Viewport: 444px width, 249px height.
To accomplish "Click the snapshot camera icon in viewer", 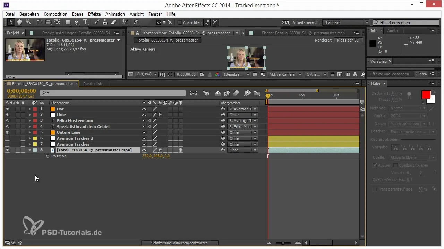I will (x=202, y=74).
